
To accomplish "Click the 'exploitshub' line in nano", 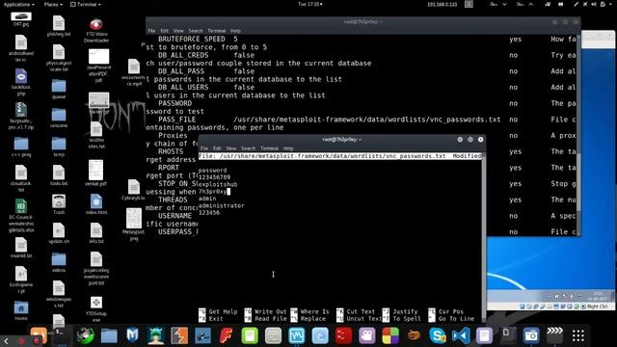I will 218,184.
